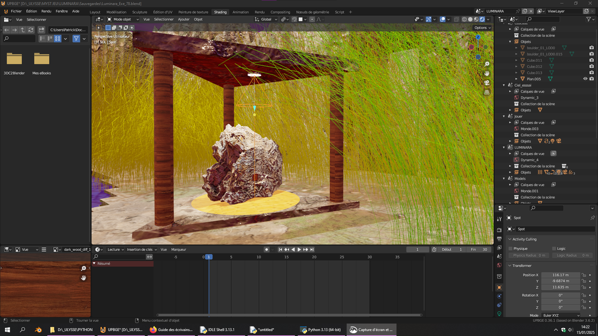Switch file browser to vertical list view
The height and width of the screenshot is (336, 598).
coord(42,39)
